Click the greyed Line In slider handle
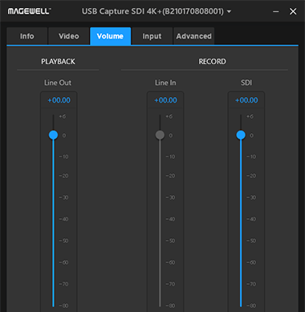Image resolution: width=305 pixels, height=312 pixels. click(x=160, y=135)
